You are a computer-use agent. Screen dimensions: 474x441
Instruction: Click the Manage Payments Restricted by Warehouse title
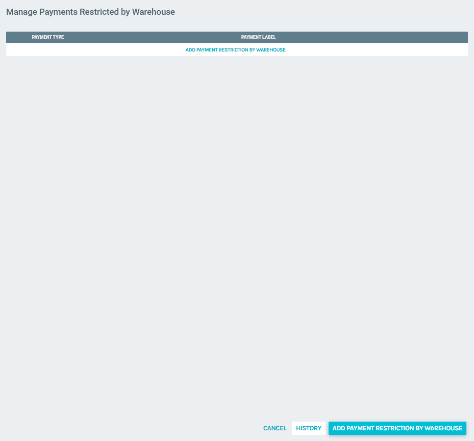click(90, 12)
